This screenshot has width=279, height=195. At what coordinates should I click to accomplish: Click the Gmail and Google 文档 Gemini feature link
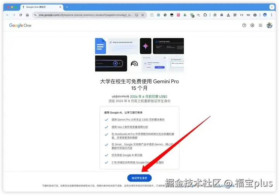(x=142, y=146)
